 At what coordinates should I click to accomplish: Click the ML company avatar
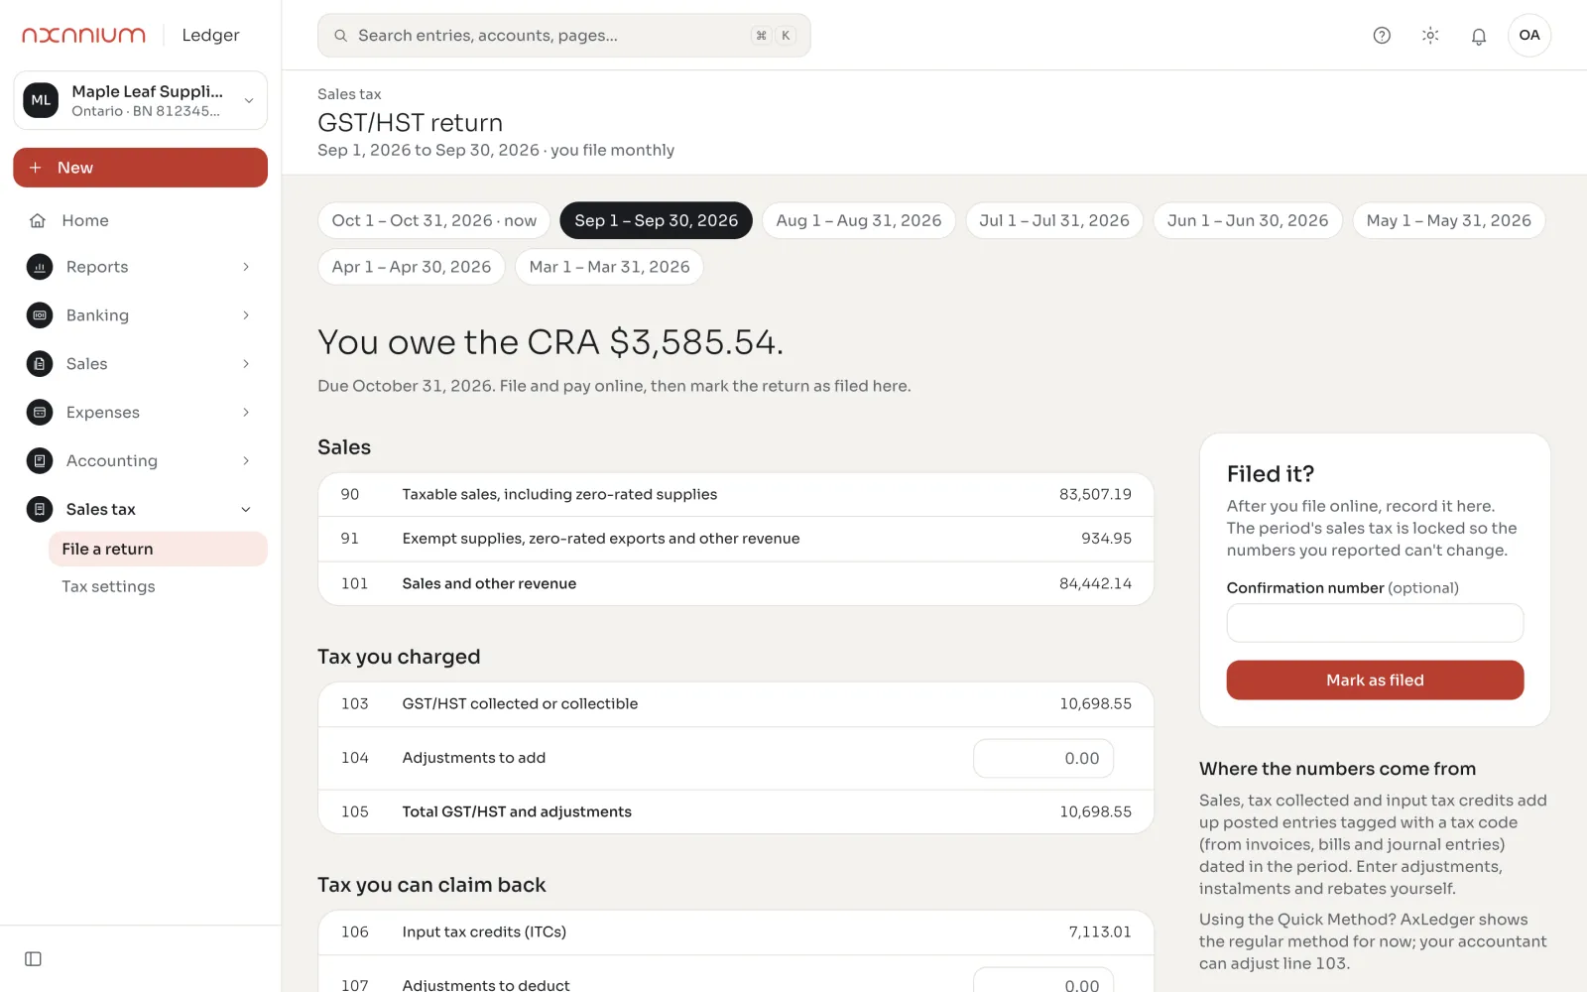(41, 100)
